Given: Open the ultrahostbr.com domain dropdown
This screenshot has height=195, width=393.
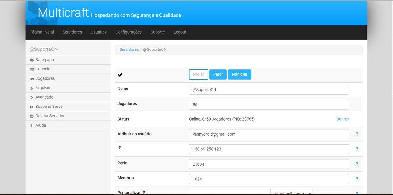Looking at the screenshot, I should coord(291,193).
